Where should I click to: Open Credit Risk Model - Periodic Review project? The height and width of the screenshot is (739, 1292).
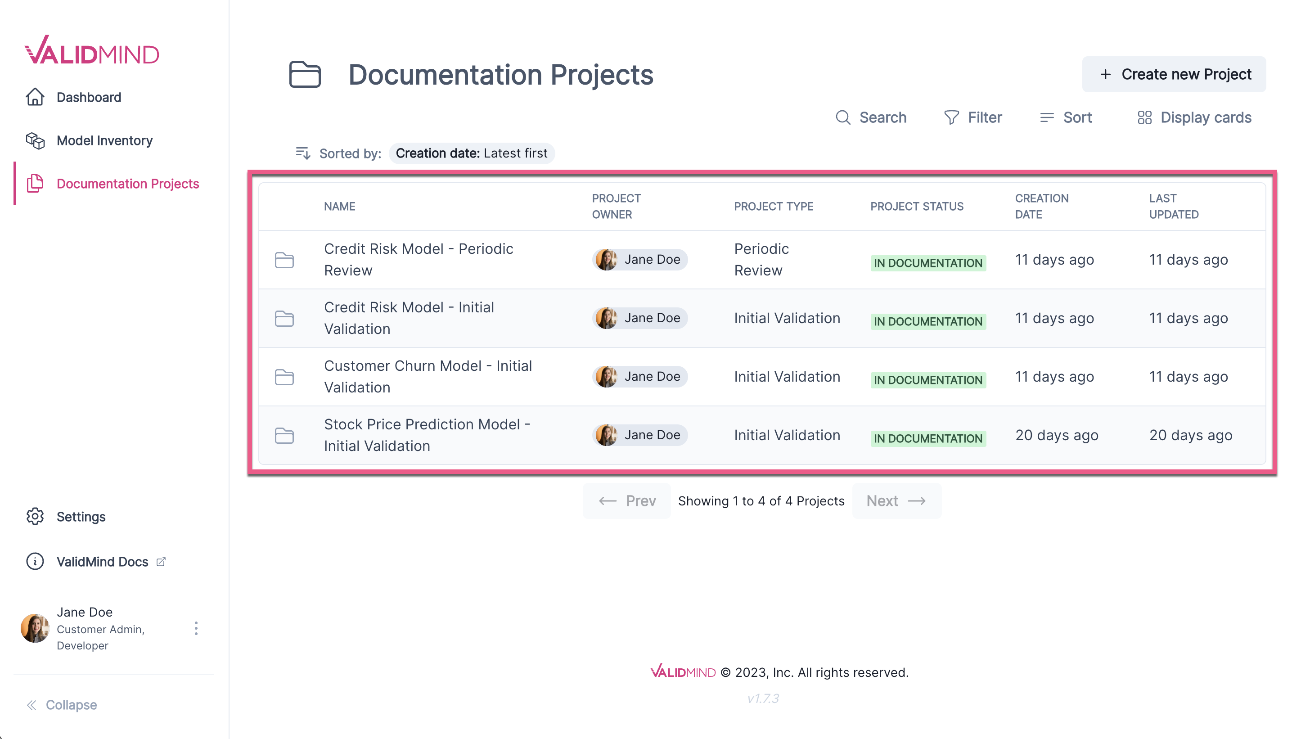pos(418,259)
